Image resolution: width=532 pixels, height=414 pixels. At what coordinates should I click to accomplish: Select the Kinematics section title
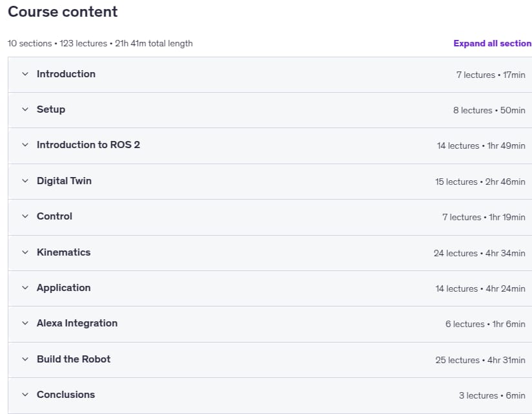point(63,252)
